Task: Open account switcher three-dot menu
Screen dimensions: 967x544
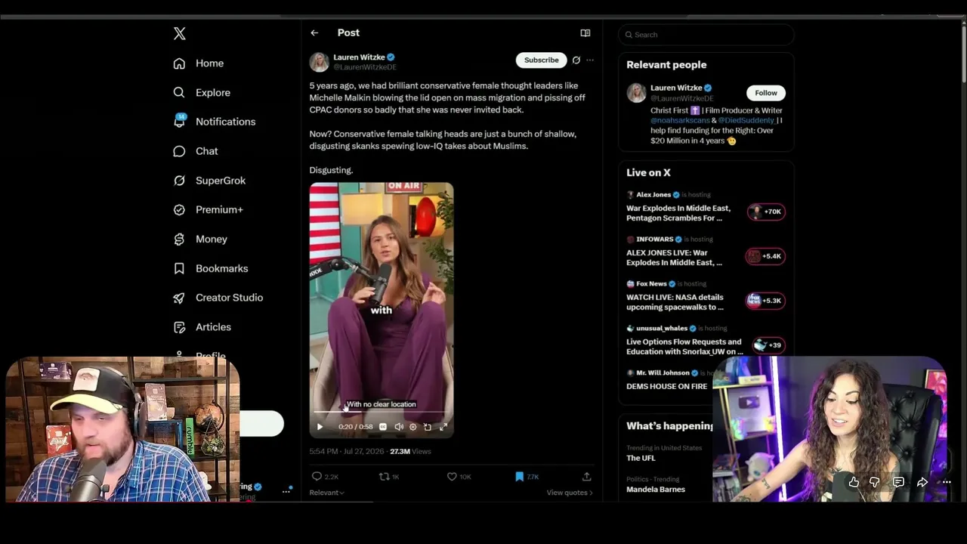Action: click(x=286, y=491)
